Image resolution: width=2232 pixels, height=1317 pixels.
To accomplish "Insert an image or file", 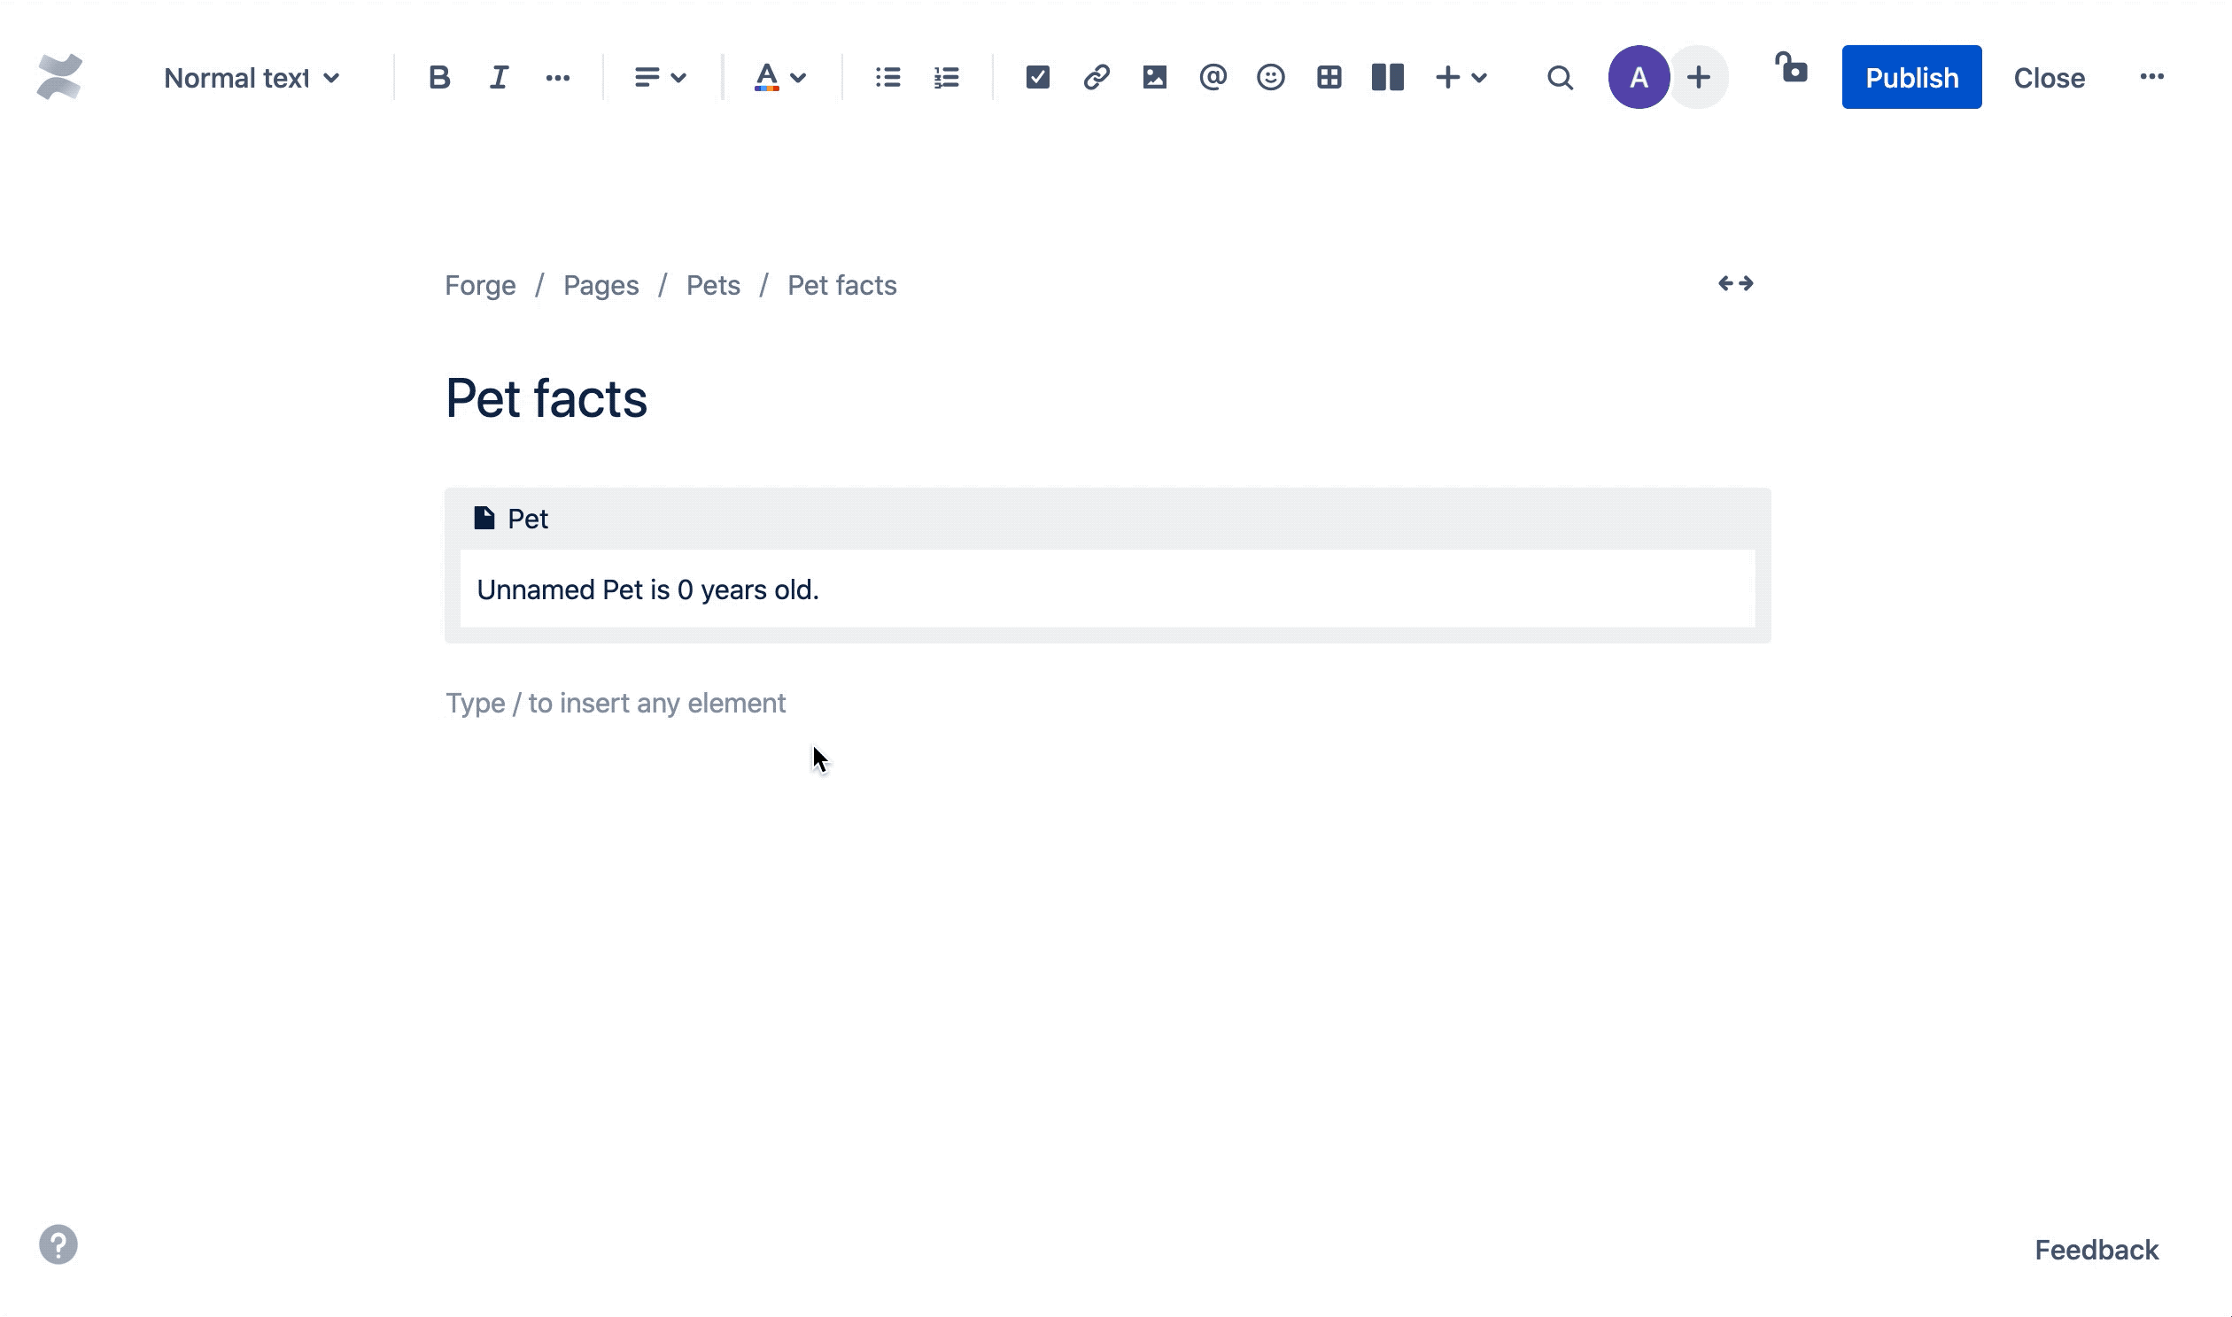I will [x=1153, y=77].
